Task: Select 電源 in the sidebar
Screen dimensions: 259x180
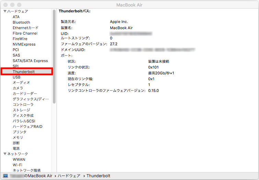Action: pos(16,148)
